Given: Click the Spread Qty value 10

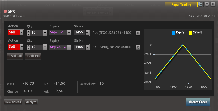Looking at the screenshot, I should tap(101, 84).
